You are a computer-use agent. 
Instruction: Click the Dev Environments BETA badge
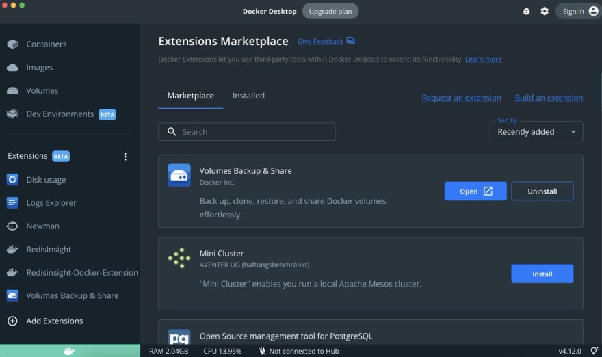pos(107,114)
